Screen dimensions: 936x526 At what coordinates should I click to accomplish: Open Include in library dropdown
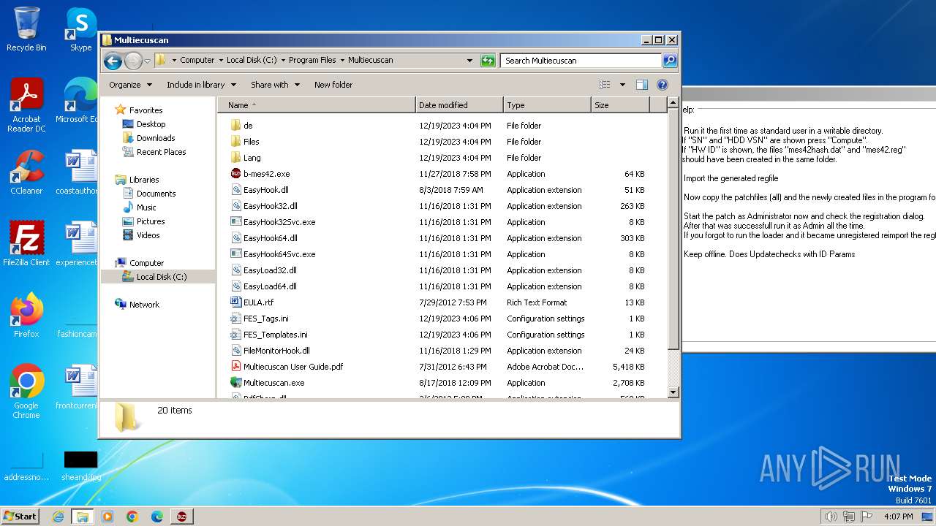coord(200,85)
